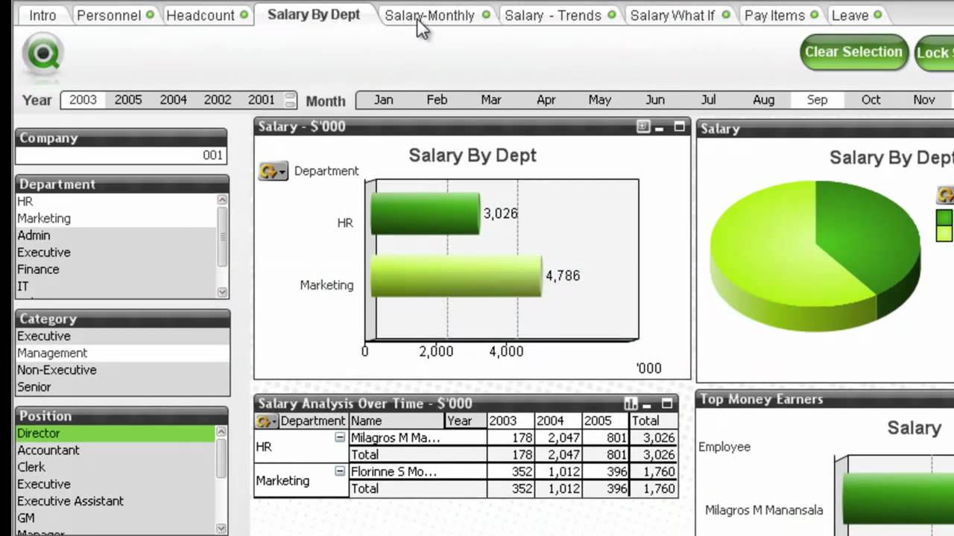
Task: Select Management in the Category list
Action: point(52,353)
